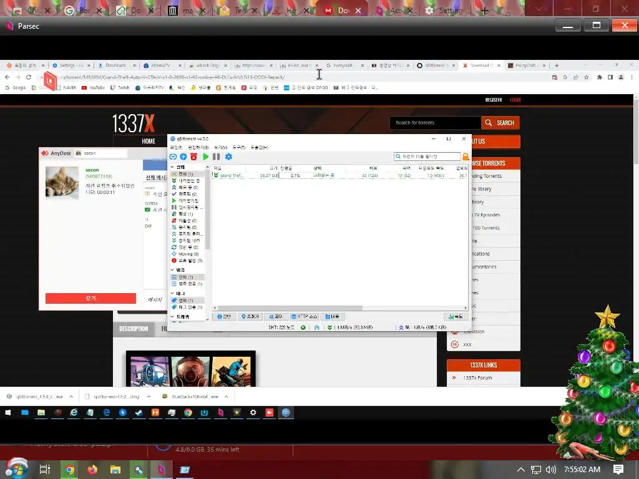
Task: Click the pause icon in qBittorrent toolbar
Action: tap(217, 157)
